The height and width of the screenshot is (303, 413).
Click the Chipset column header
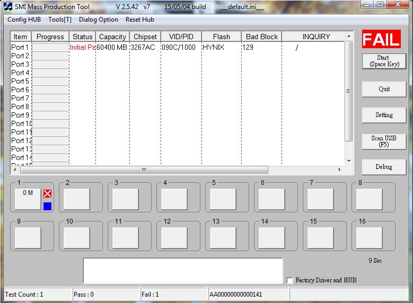point(145,37)
